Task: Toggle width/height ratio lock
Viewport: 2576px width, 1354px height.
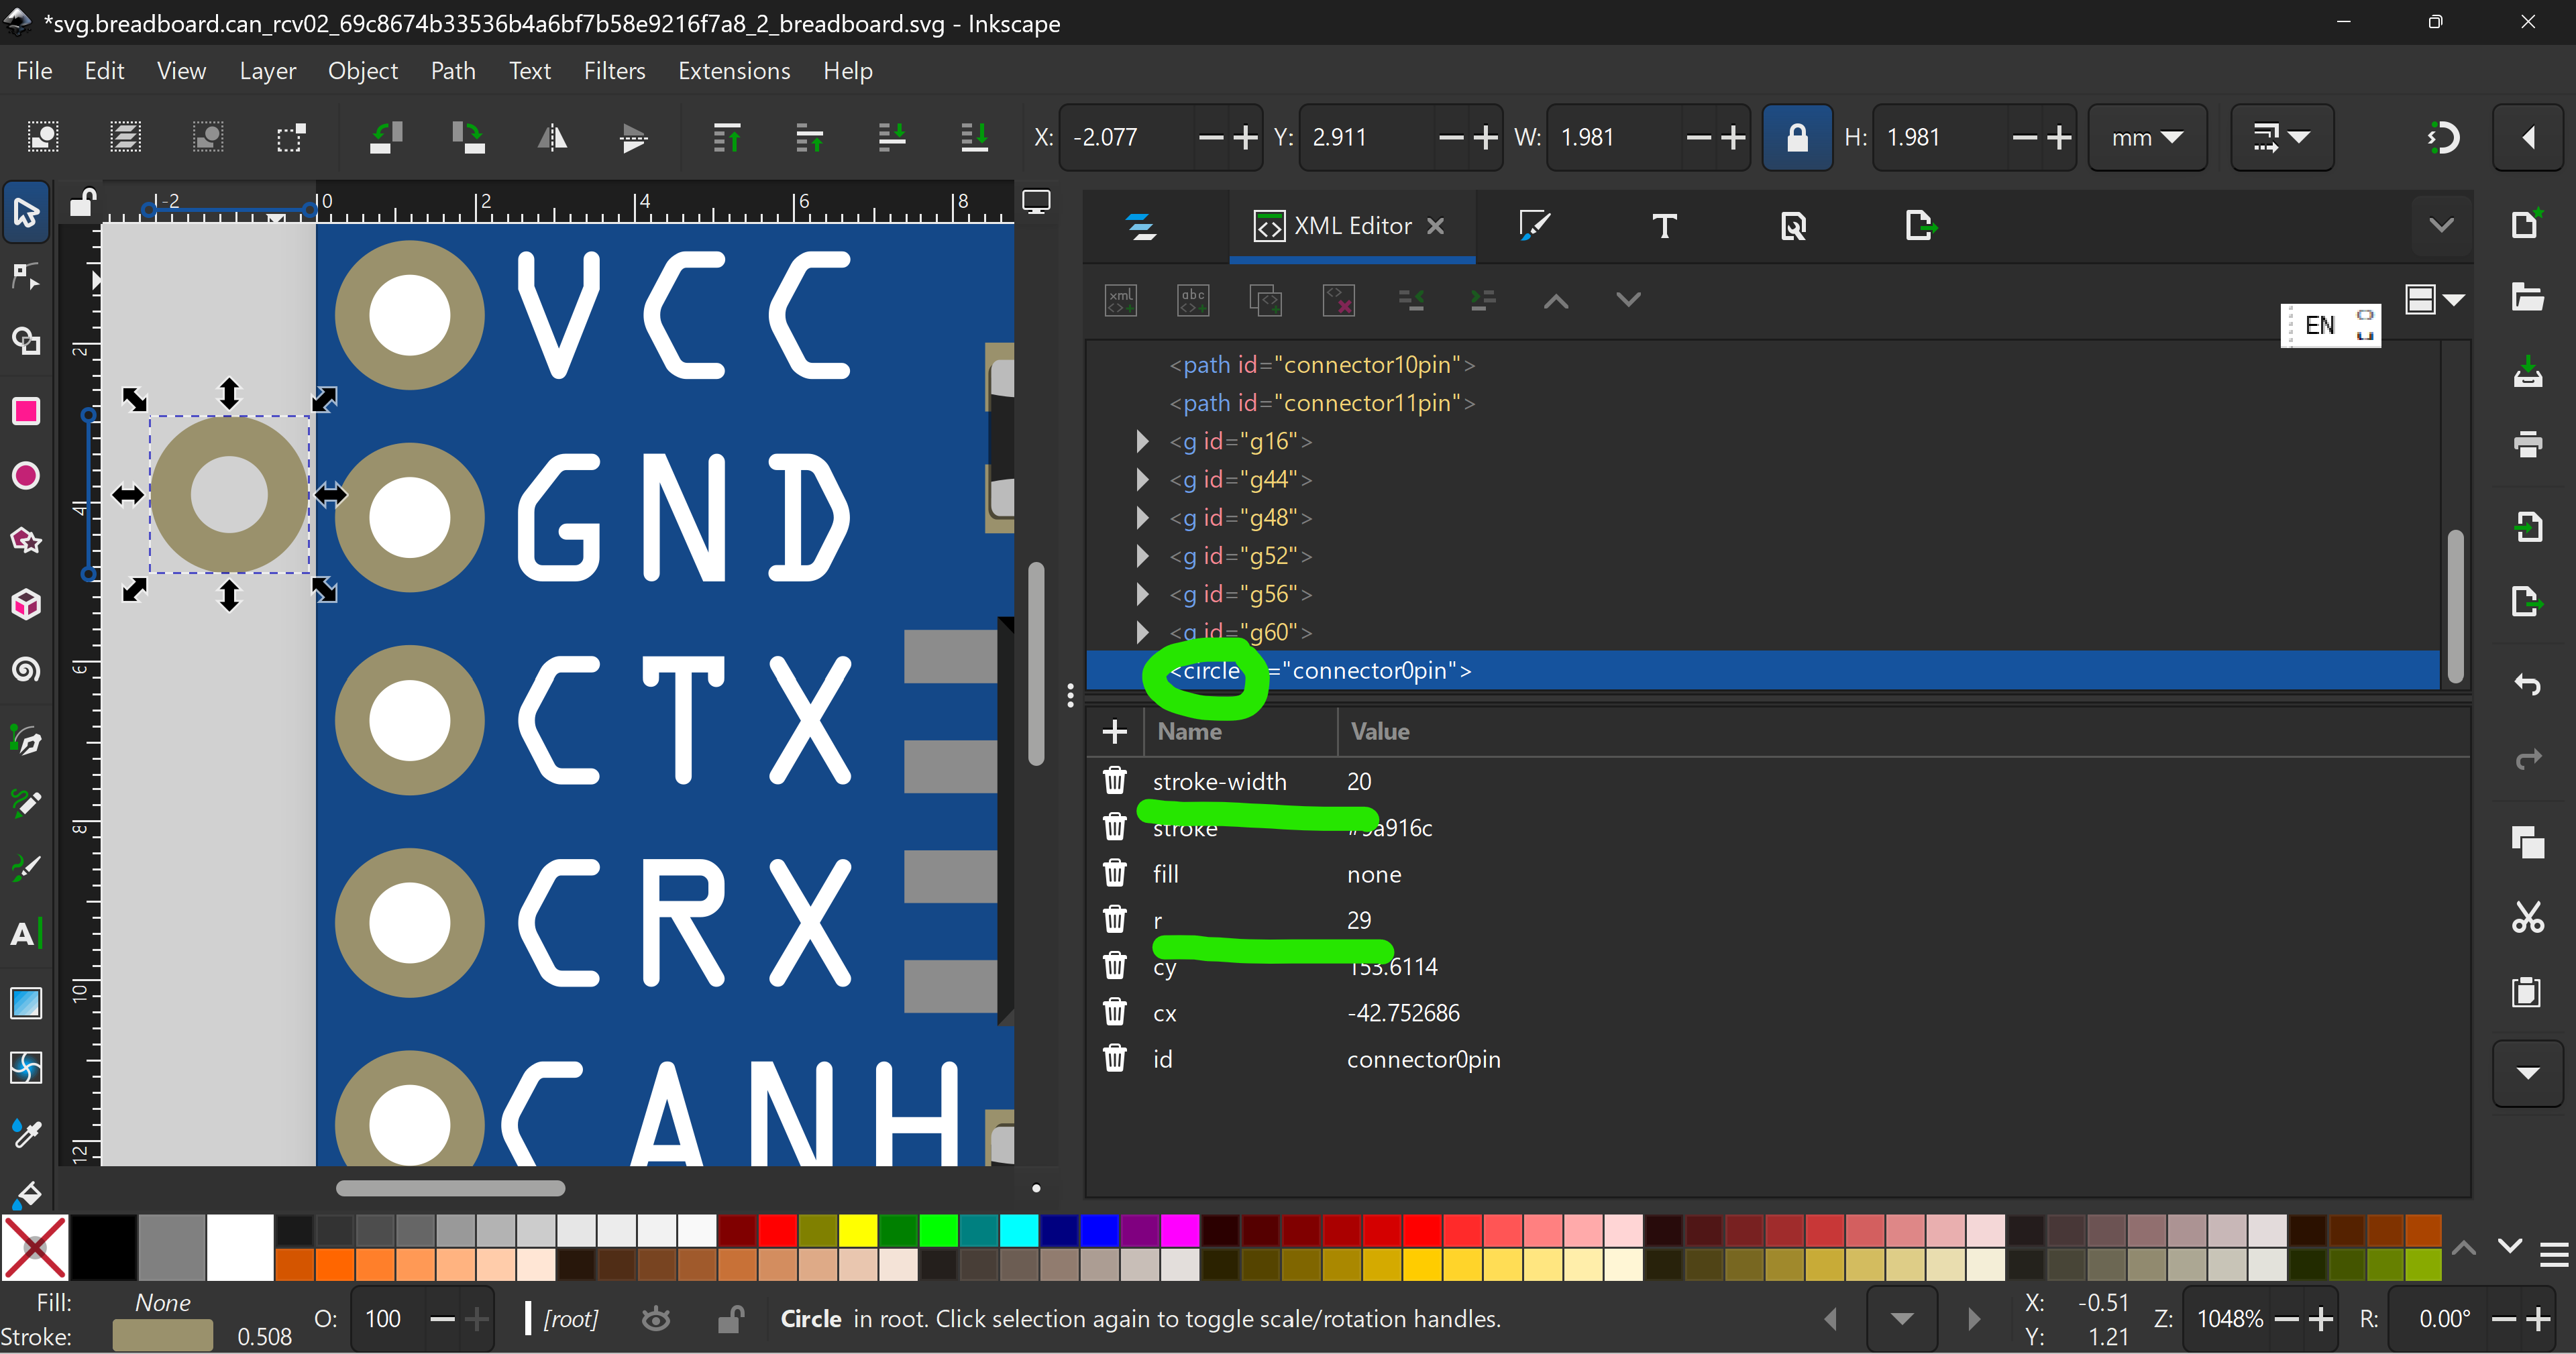Action: (x=1796, y=137)
